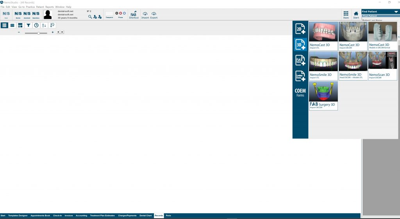Open the Reports menu
Viewport: 400px width, 219px height.
[50, 7]
